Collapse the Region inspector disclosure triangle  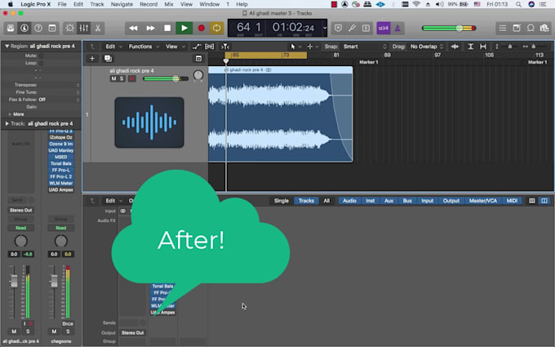point(7,46)
